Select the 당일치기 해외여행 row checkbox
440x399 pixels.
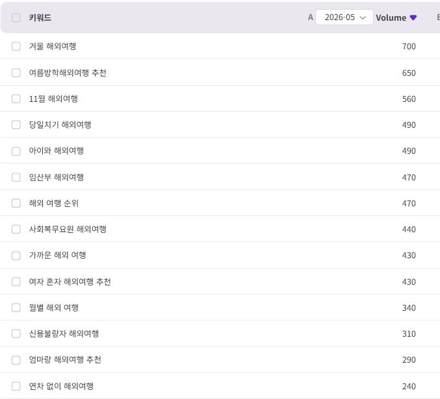click(16, 125)
